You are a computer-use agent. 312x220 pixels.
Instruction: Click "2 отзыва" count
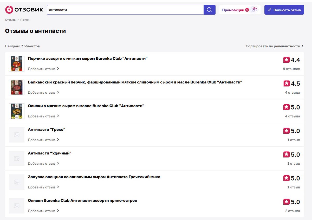[x=292, y=211]
